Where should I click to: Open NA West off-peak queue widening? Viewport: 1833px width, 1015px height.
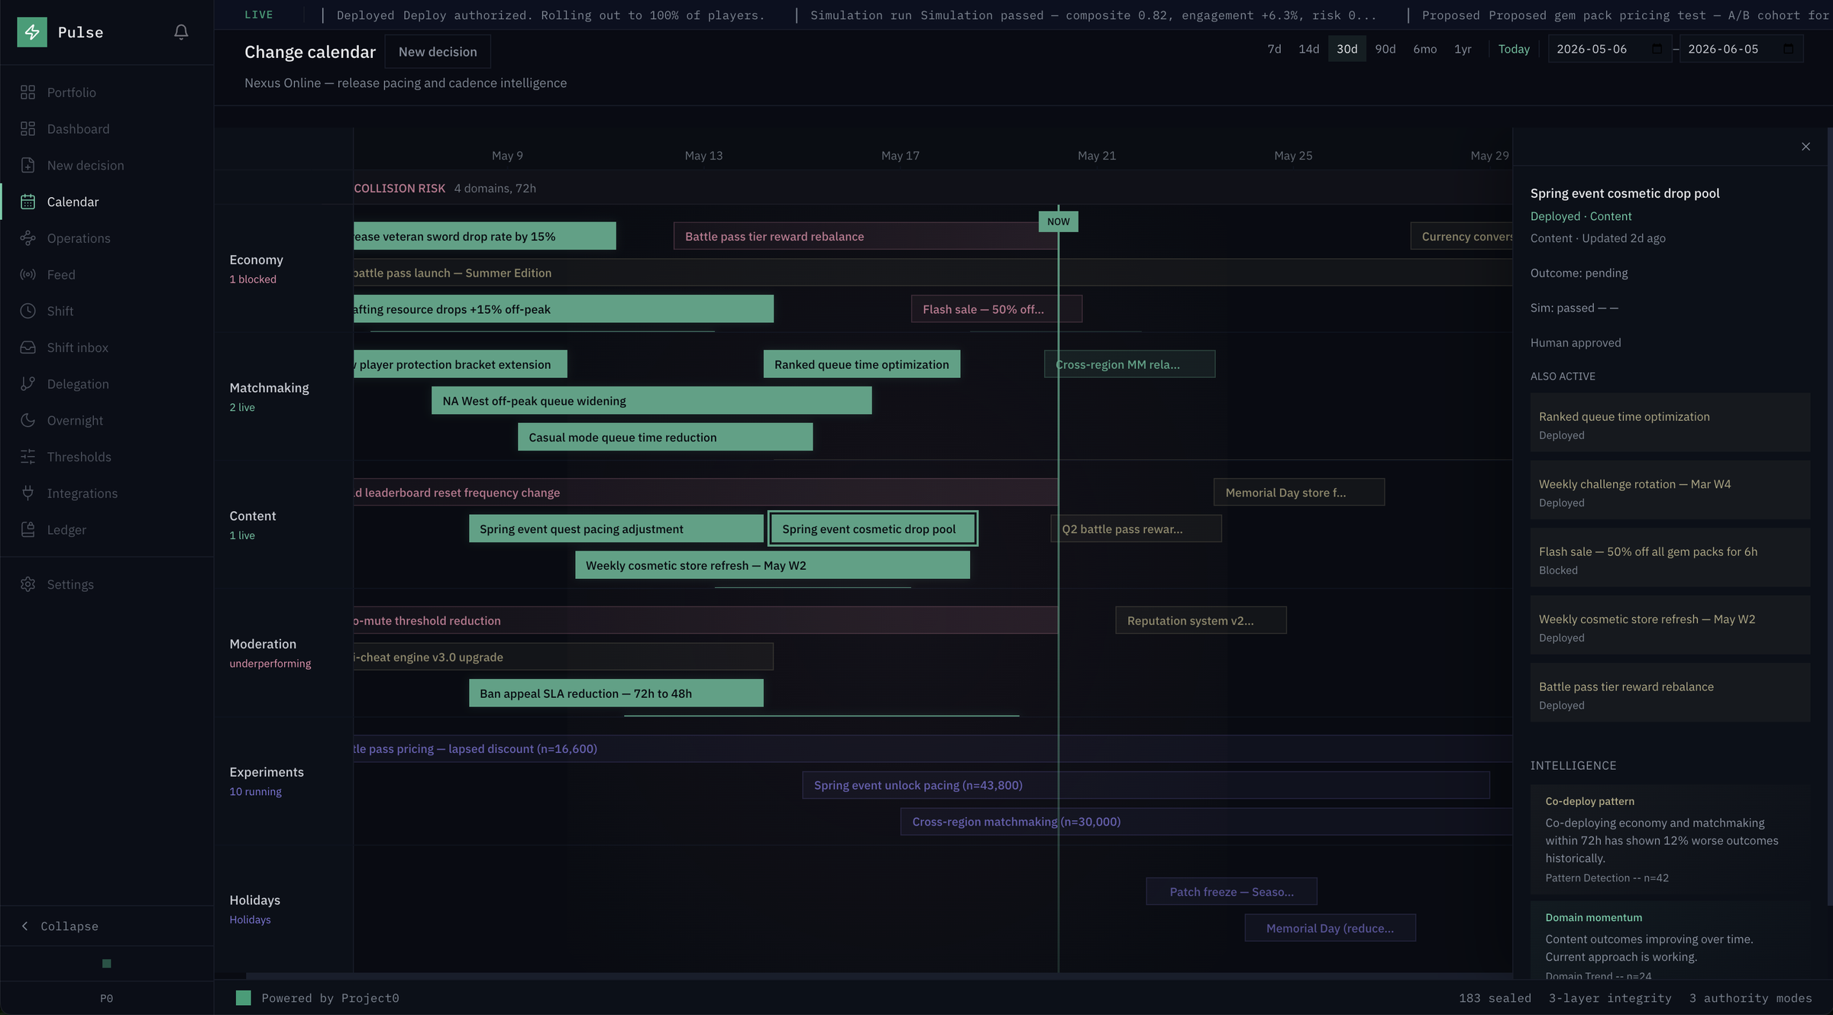pos(651,401)
